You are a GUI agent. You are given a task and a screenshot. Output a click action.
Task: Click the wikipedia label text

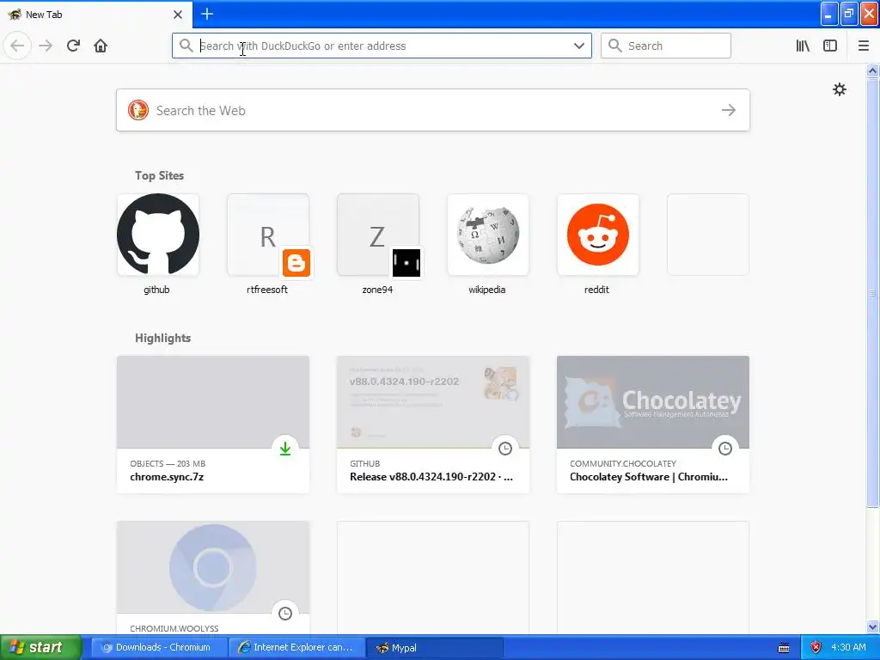[487, 290]
